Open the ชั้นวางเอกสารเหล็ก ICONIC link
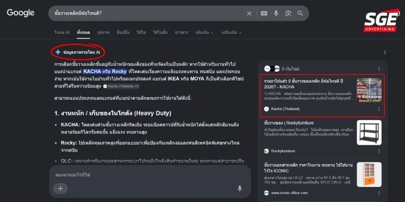Viewport: 405px width, 202px height. (308, 168)
